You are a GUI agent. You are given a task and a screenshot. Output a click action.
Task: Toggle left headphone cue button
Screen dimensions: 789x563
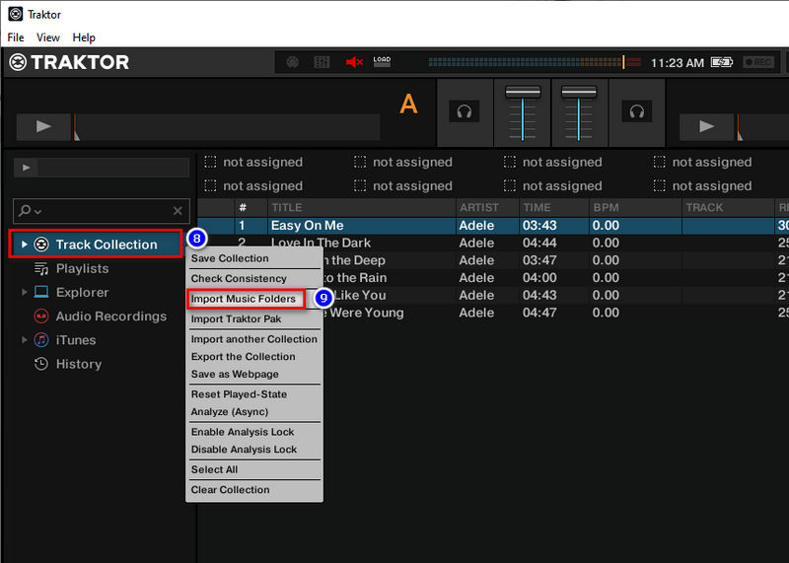pyautogui.click(x=464, y=111)
